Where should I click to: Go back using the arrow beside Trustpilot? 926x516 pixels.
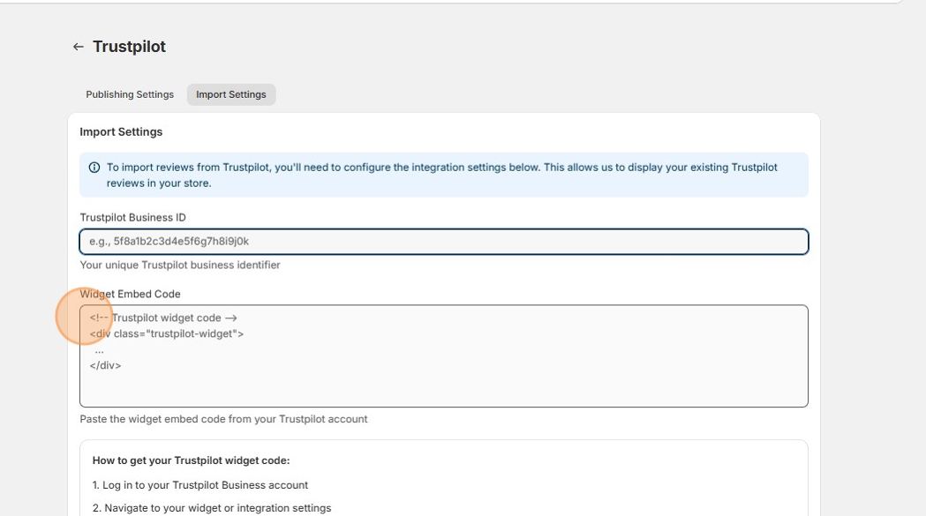click(x=78, y=47)
